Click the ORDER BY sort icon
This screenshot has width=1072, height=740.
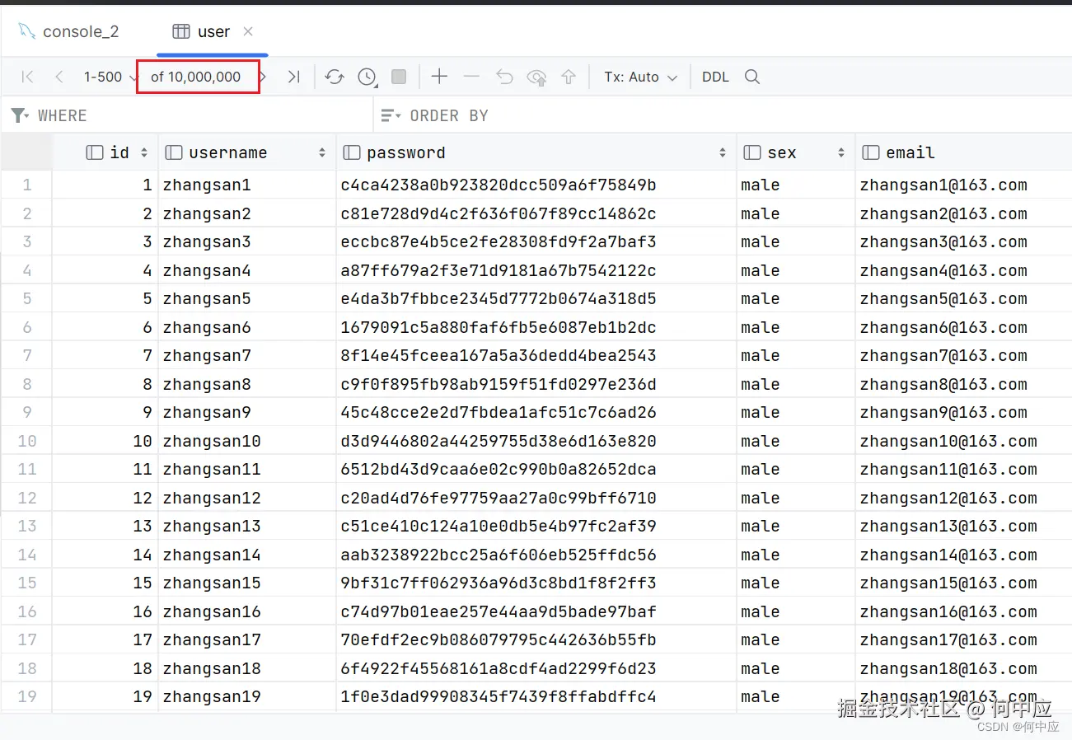pos(391,116)
